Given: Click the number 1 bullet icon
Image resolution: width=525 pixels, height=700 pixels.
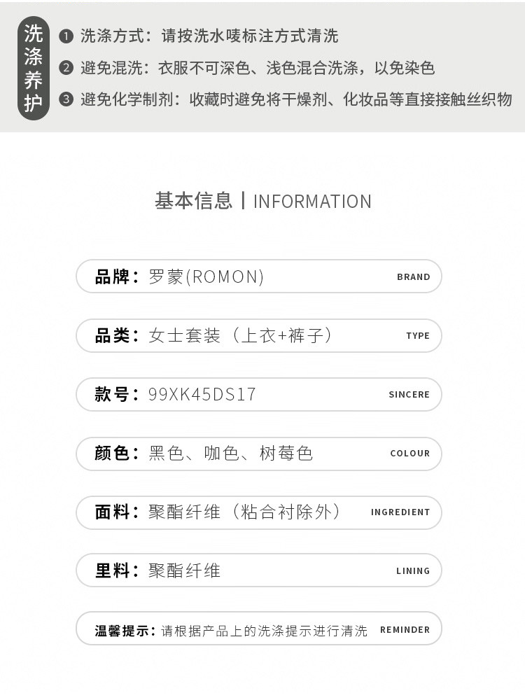Looking at the screenshot, I should coord(66,36).
